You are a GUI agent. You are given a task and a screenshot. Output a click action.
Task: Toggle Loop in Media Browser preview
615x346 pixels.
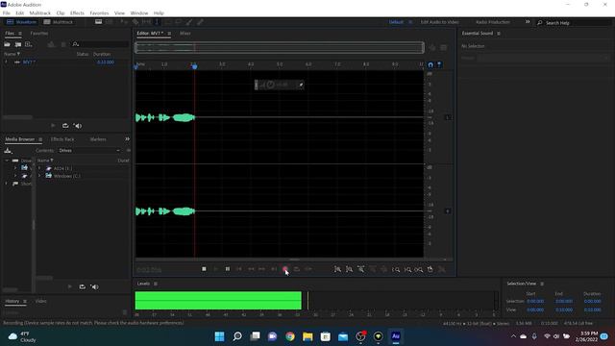point(82,286)
